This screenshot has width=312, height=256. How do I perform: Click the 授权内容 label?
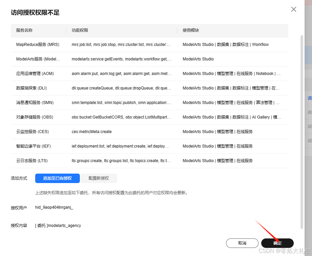[19, 225]
